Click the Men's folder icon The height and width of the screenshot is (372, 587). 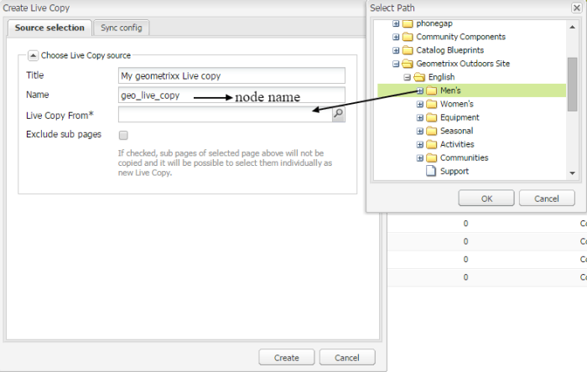click(431, 90)
